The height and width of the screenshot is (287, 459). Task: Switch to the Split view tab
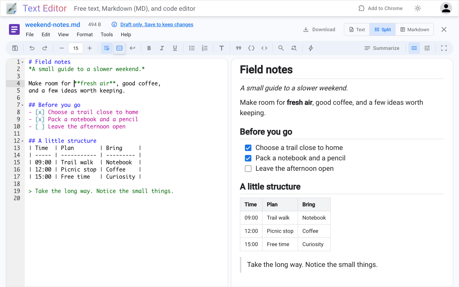pos(383,29)
